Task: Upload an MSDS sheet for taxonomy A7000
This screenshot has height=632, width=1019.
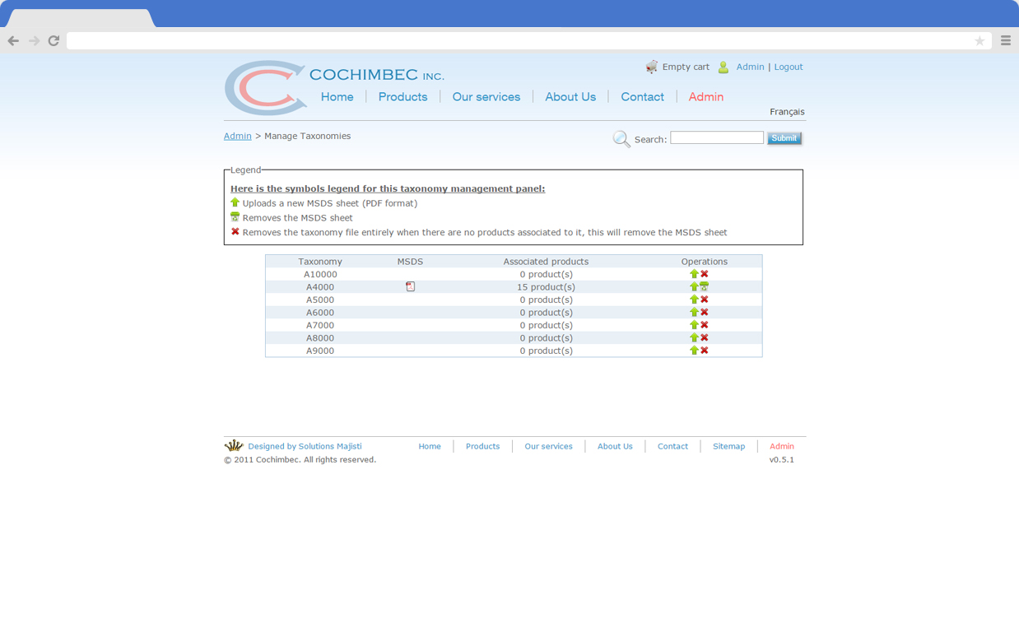Action: 694,325
